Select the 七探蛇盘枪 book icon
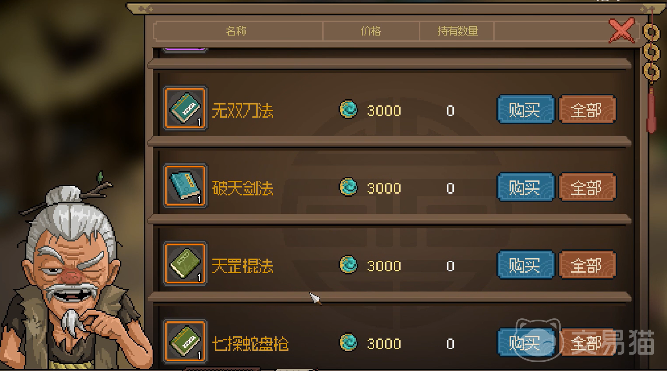 coord(185,341)
